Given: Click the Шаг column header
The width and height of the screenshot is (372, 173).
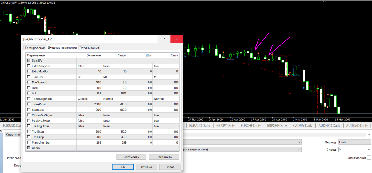Looking at the screenshot, I should pyautogui.click(x=140, y=55).
